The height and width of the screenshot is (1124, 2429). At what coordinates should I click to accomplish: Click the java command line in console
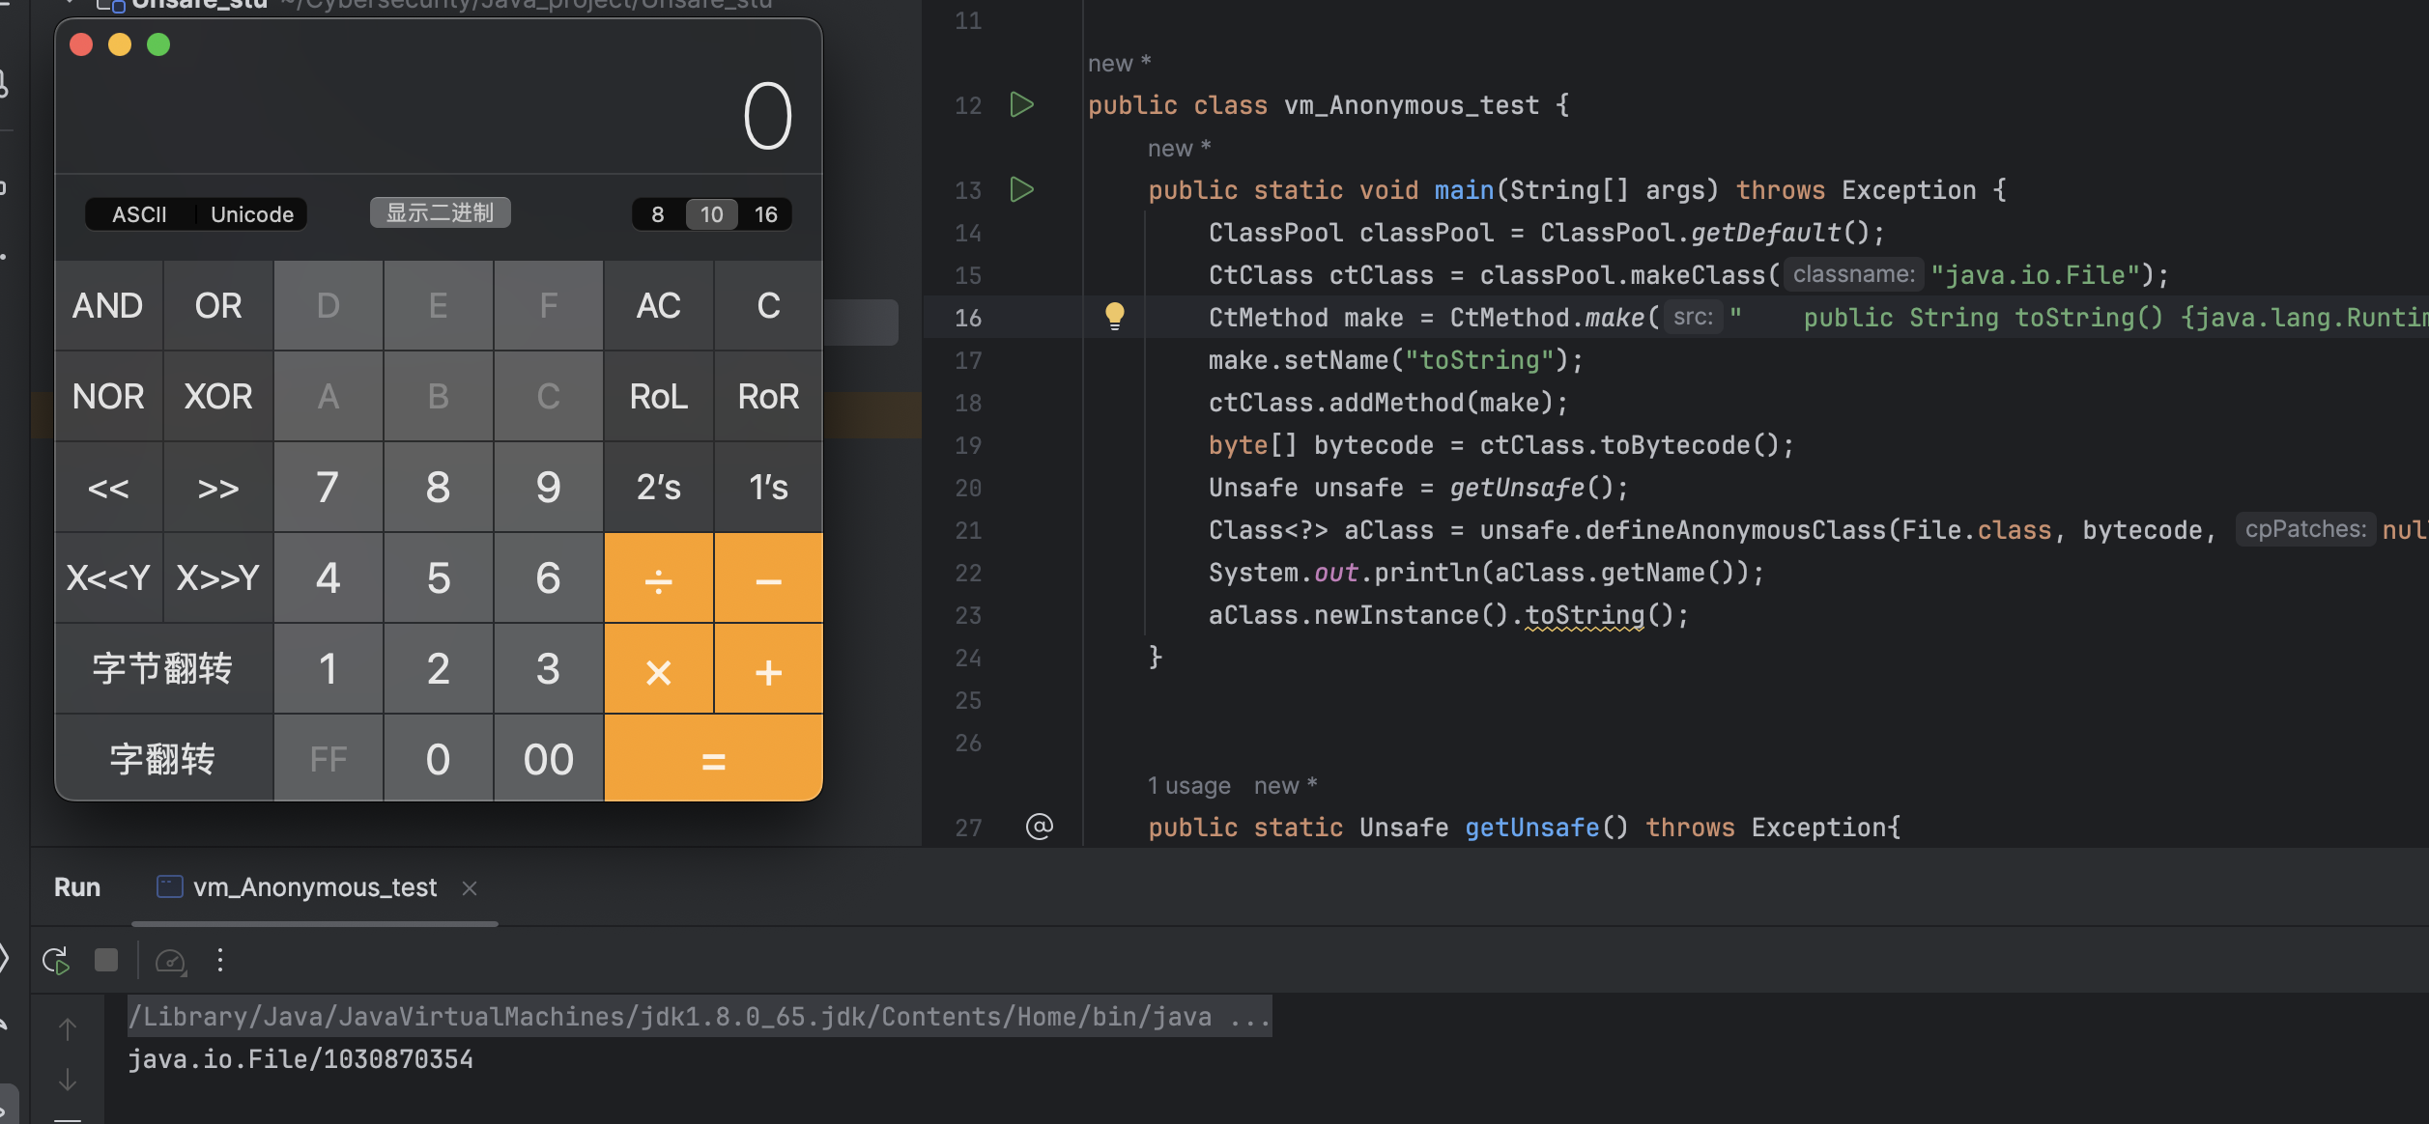(x=700, y=1017)
